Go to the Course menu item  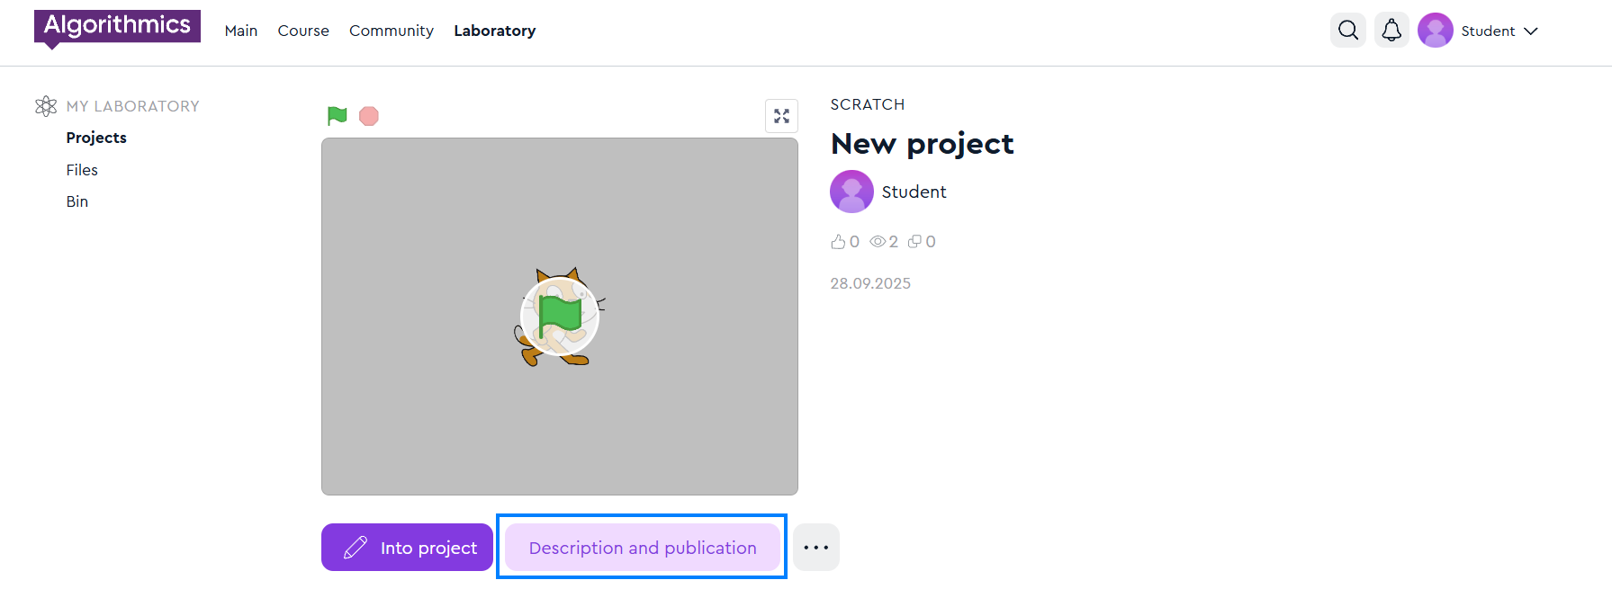(x=303, y=31)
